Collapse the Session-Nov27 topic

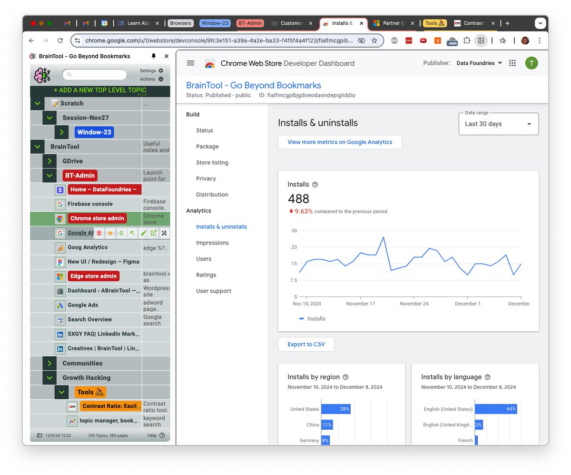(x=49, y=118)
